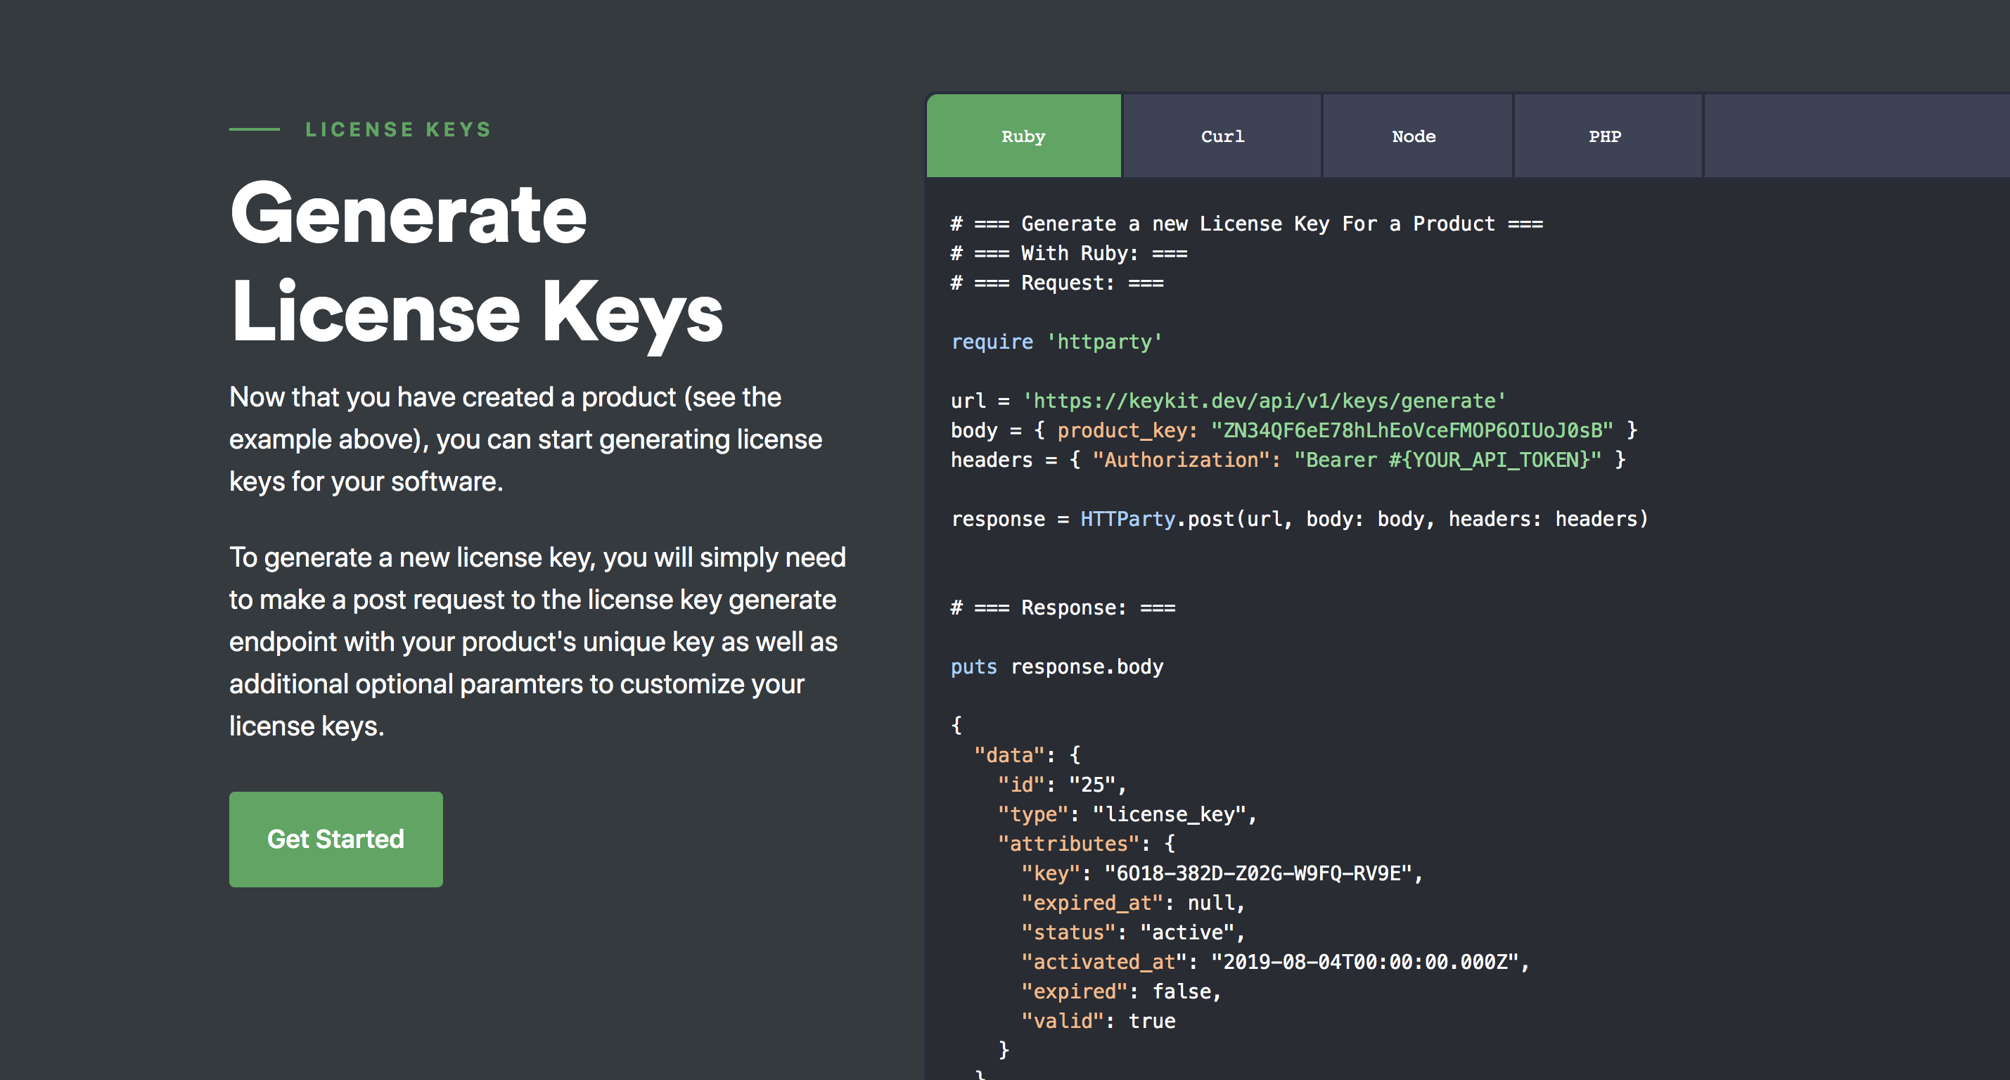This screenshot has width=2010, height=1080.
Task: Click the Bearer YOUR_API_TOKEN string
Action: point(1447,460)
